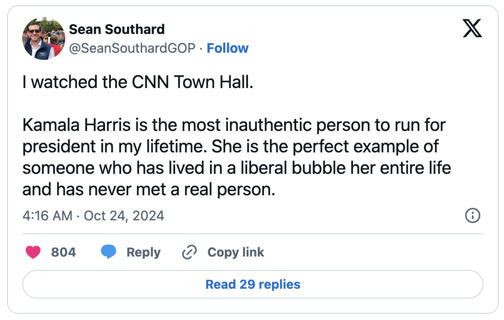Select the speech bubble next to Reply
This screenshot has width=504, height=320.
(x=109, y=252)
